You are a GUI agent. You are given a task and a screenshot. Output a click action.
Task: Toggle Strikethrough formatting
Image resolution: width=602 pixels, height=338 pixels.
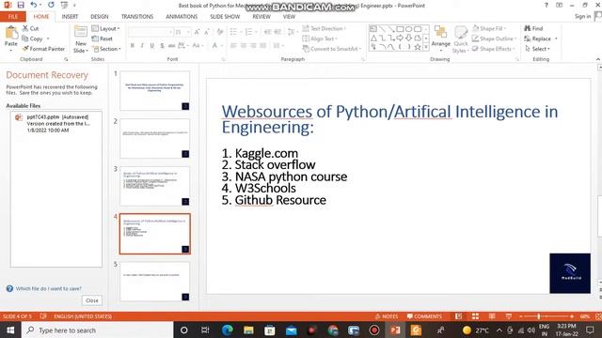point(171,46)
